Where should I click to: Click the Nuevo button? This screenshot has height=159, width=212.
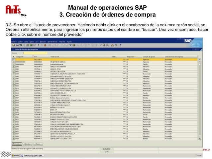(x=38, y=144)
